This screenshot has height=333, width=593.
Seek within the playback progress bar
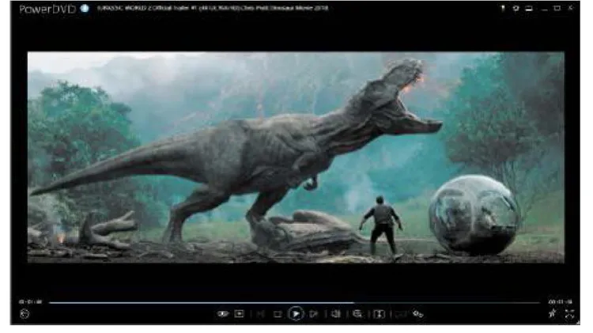tap(294, 302)
